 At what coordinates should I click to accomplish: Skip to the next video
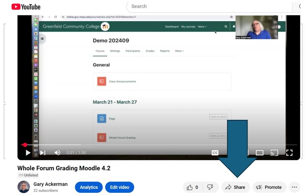click(x=43, y=153)
